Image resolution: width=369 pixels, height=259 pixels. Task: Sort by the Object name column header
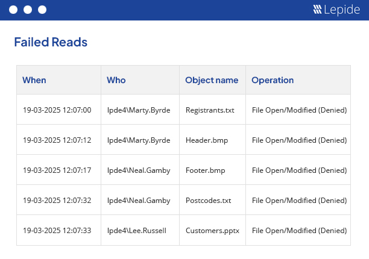tap(212, 80)
